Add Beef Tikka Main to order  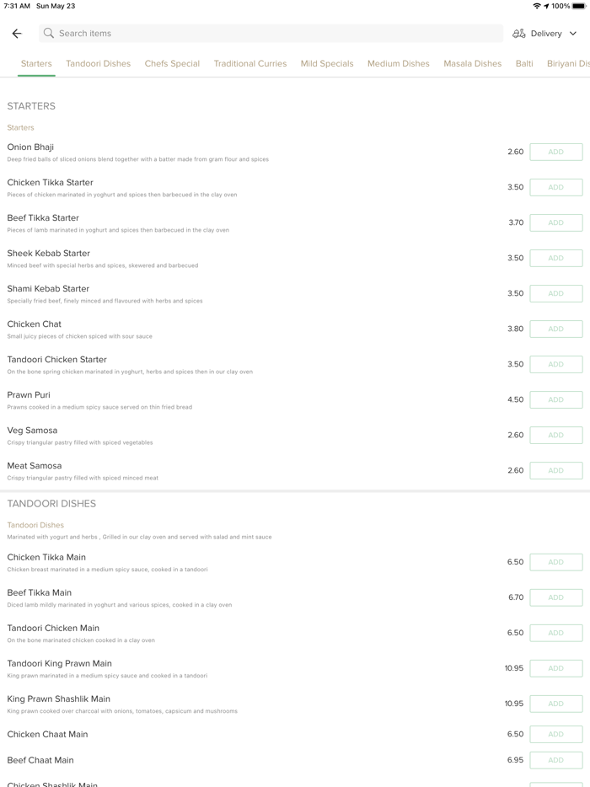(x=555, y=597)
